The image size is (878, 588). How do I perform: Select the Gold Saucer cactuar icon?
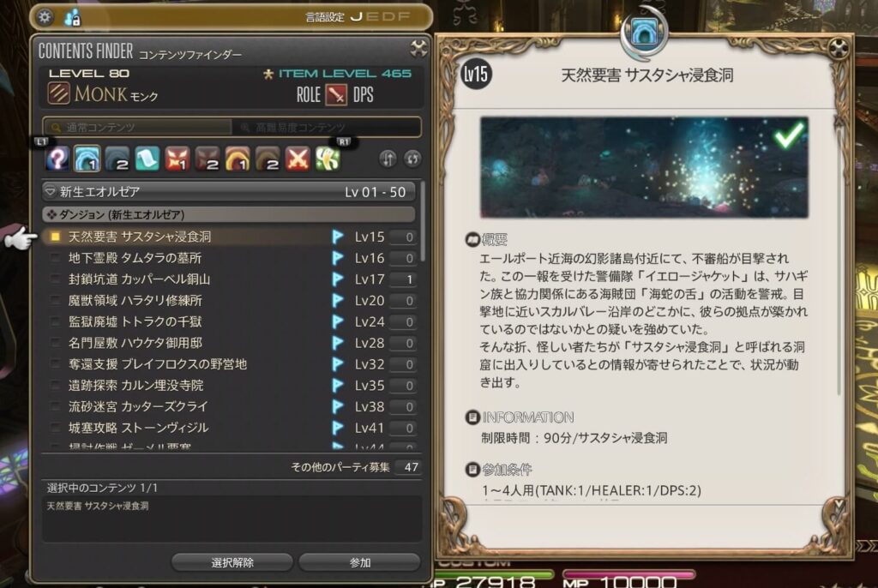point(328,159)
